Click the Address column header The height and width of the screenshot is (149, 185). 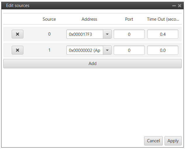89,19
